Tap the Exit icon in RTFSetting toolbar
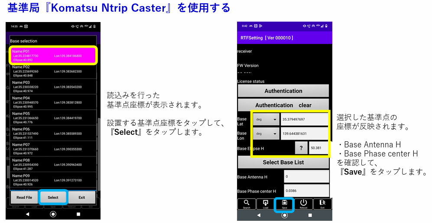 322,204
